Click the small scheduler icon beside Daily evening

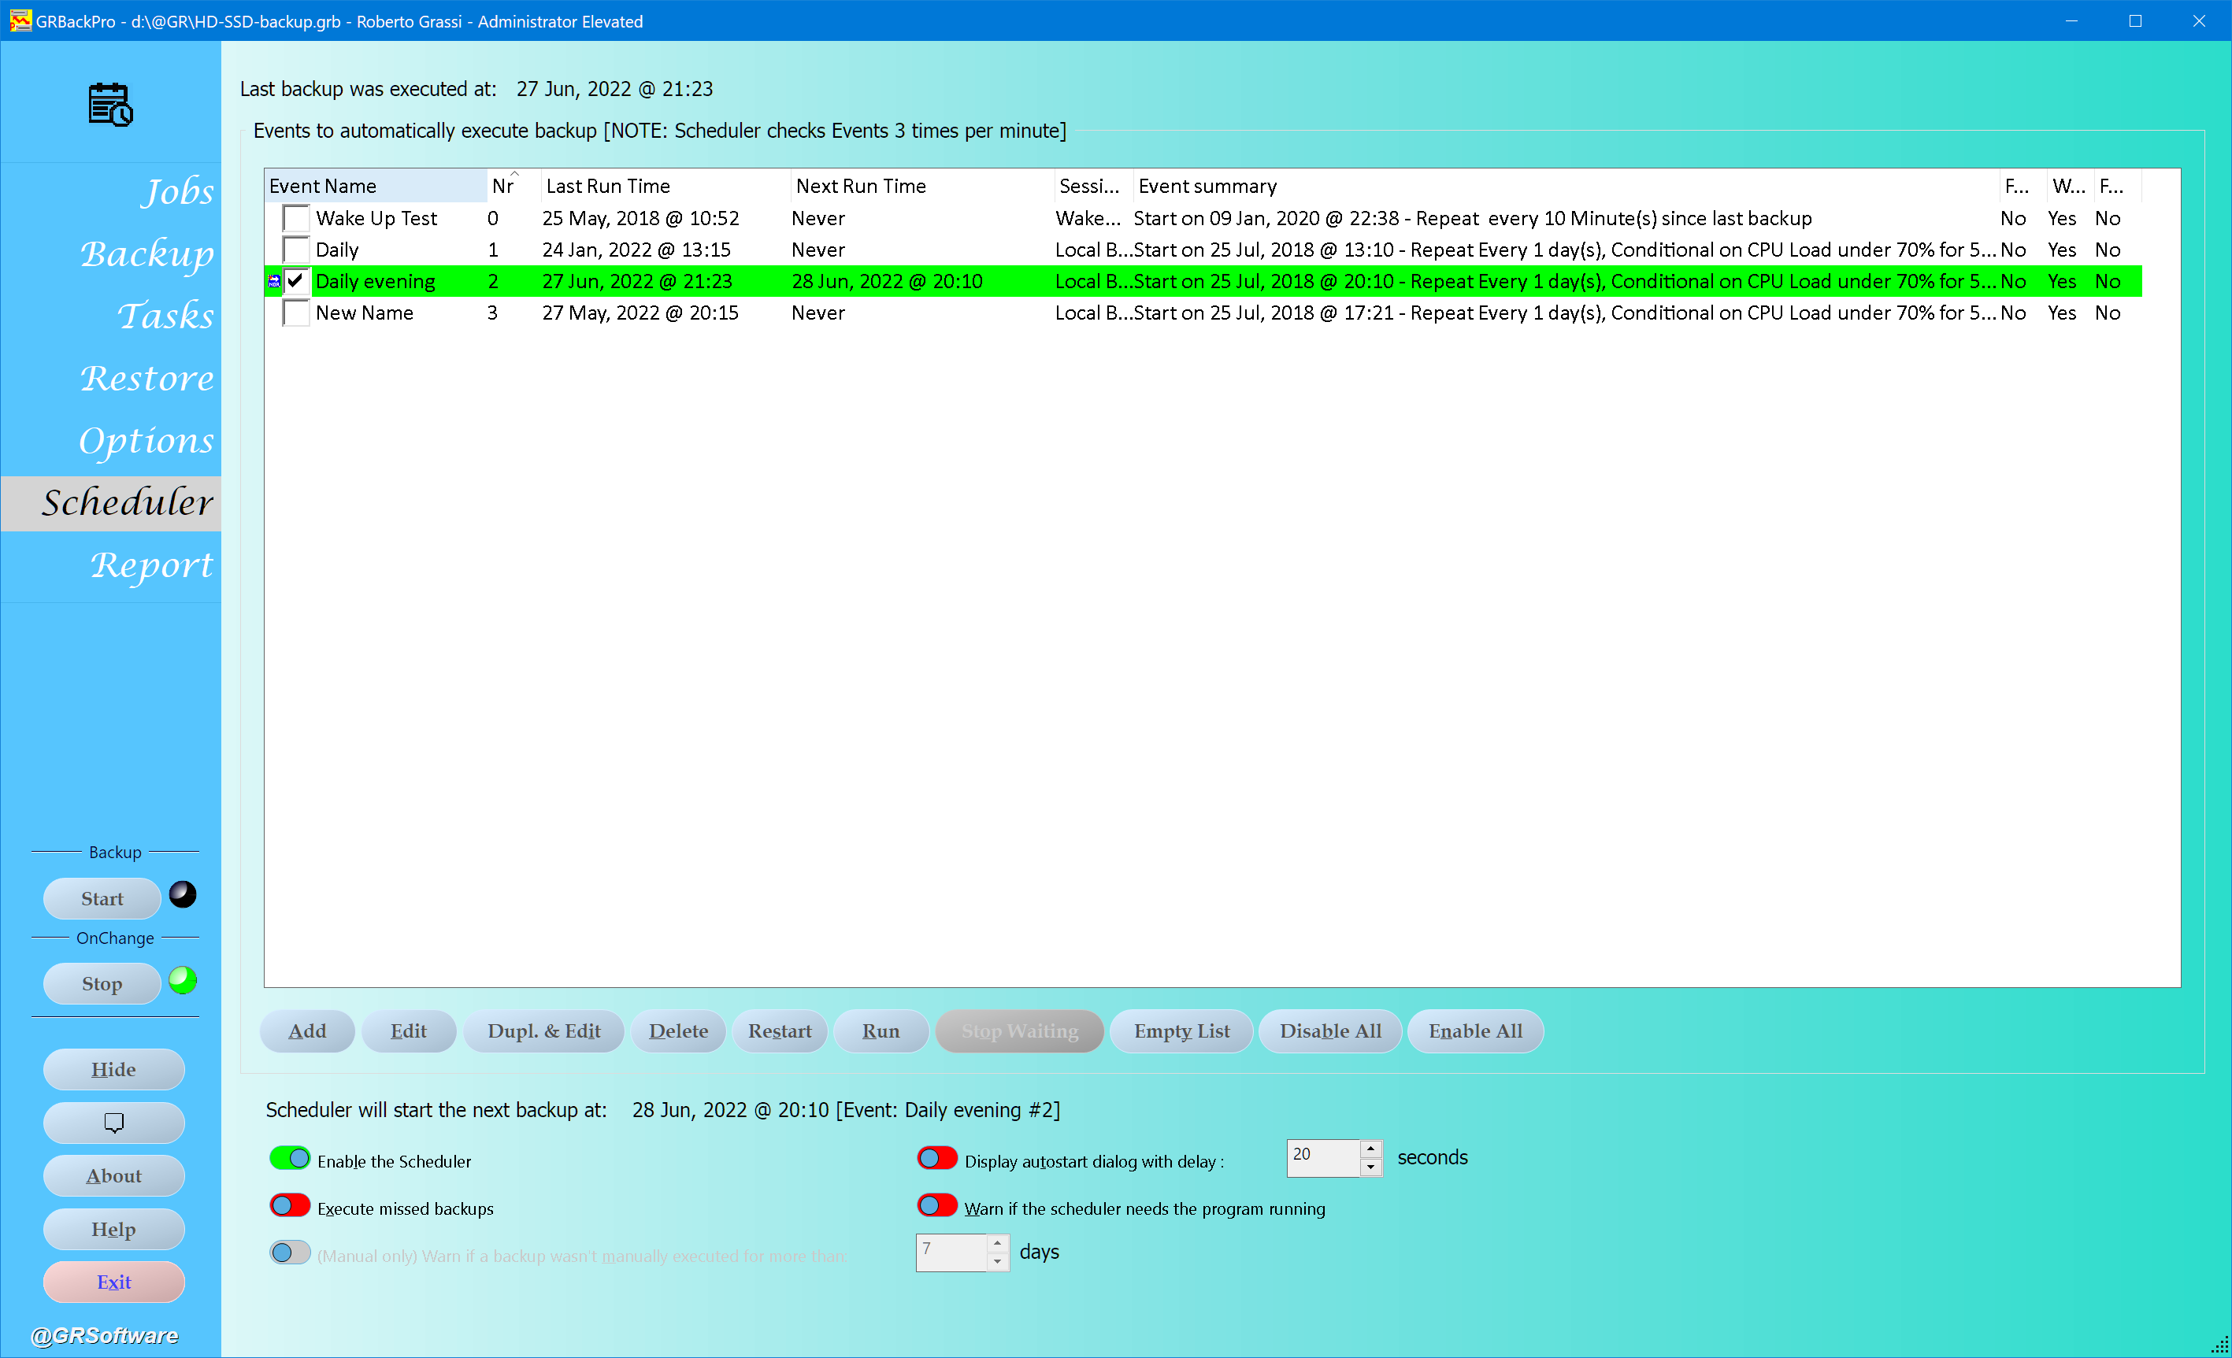[x=273, y=280]
